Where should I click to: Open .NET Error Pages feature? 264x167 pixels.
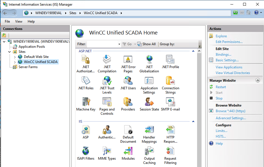[128, 64]
